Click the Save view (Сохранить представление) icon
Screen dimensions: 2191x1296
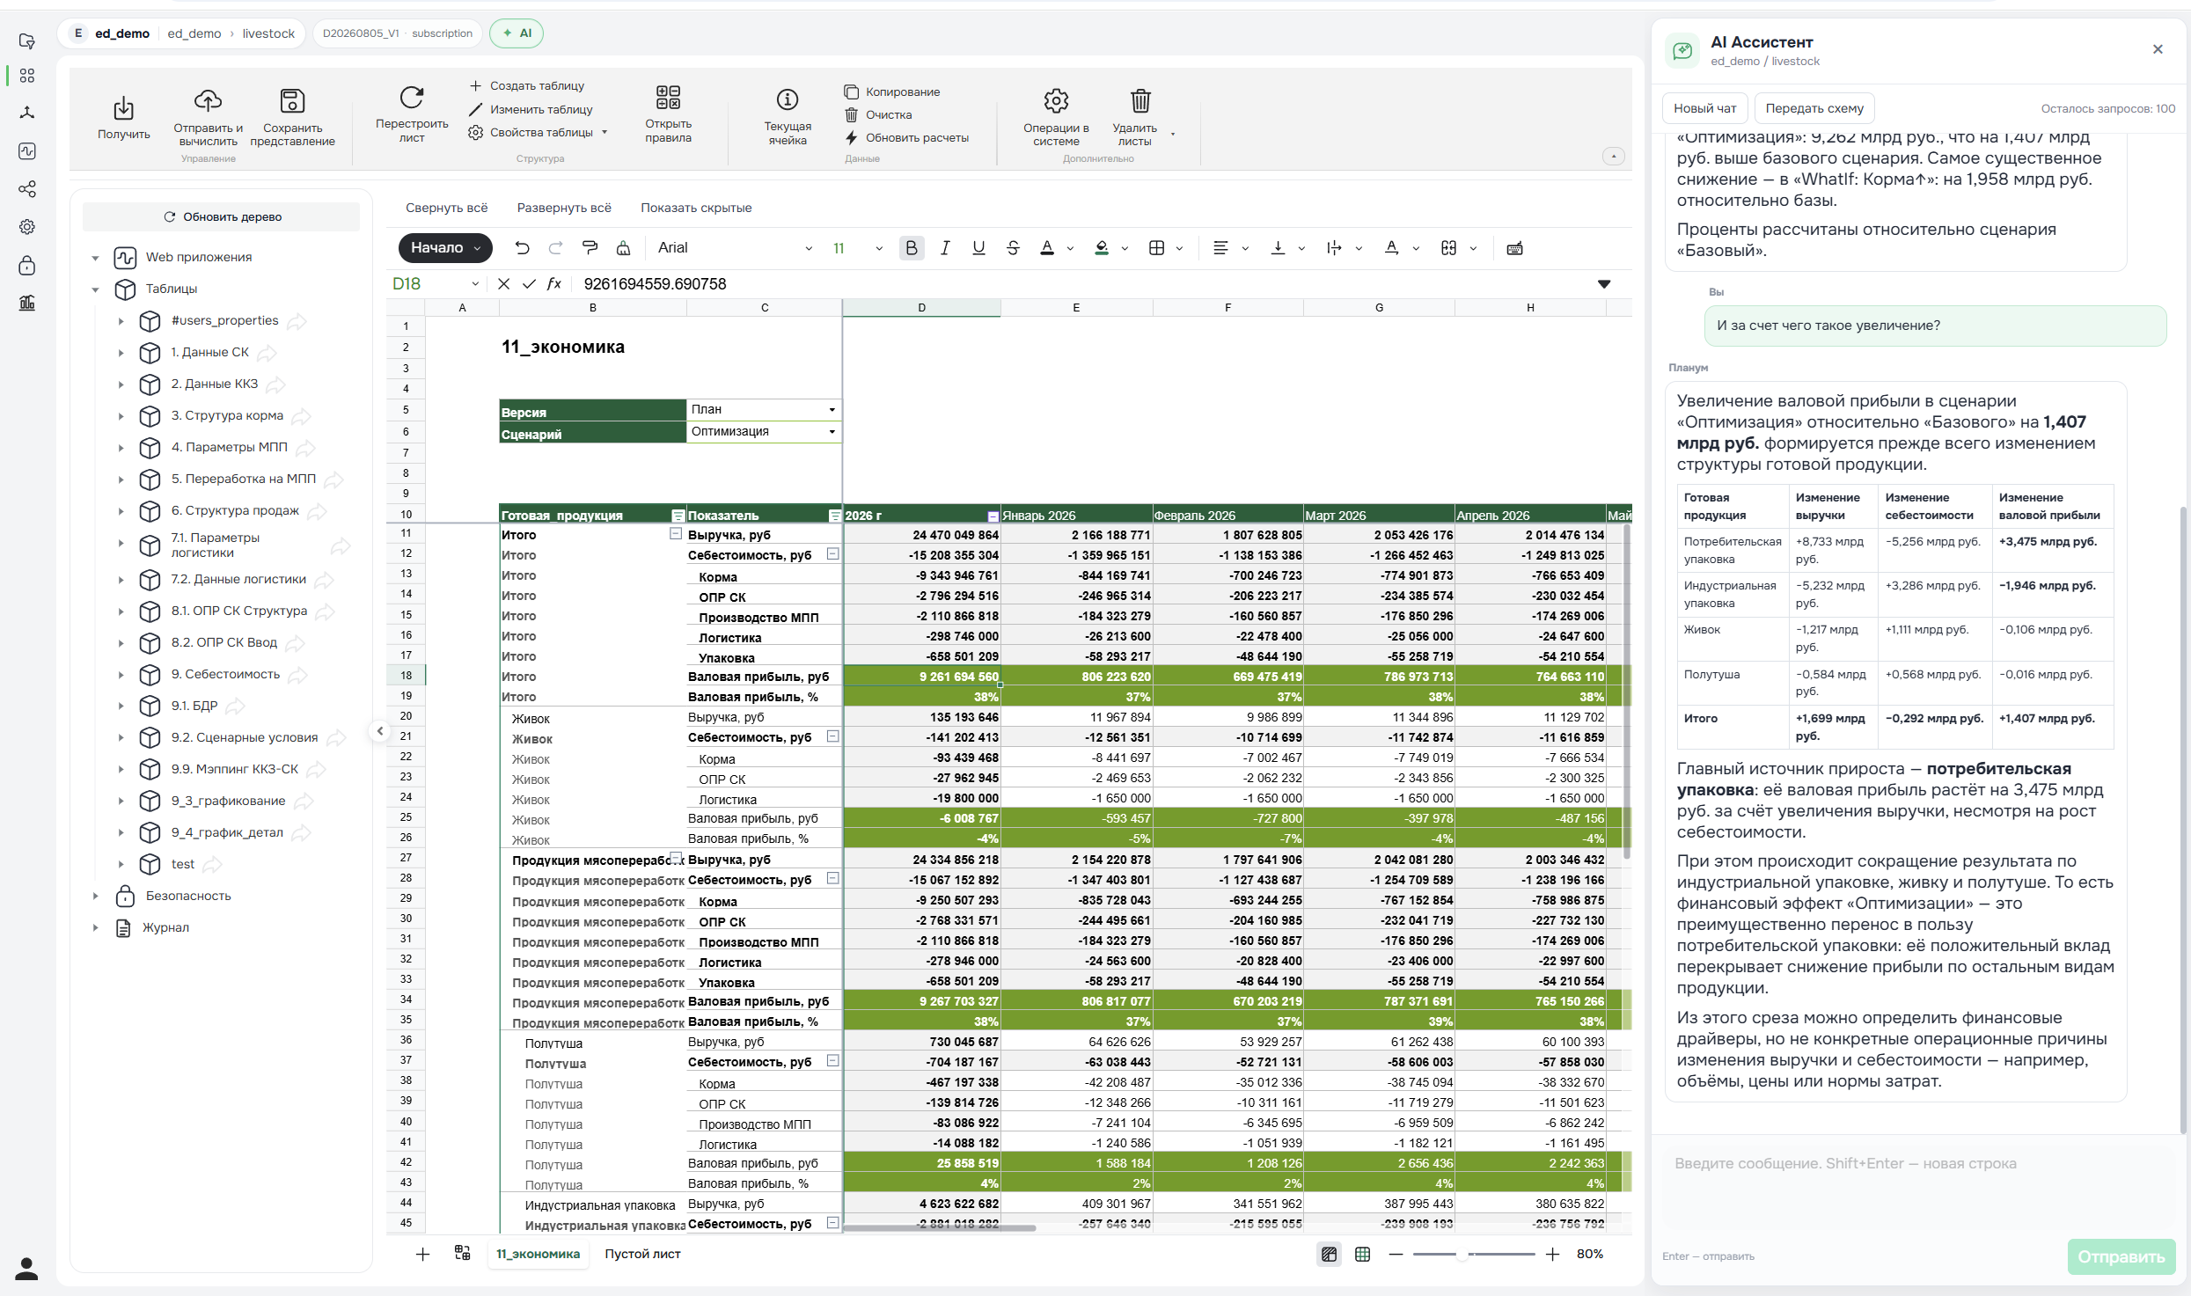pyautogui.click(x=292, y=100)
